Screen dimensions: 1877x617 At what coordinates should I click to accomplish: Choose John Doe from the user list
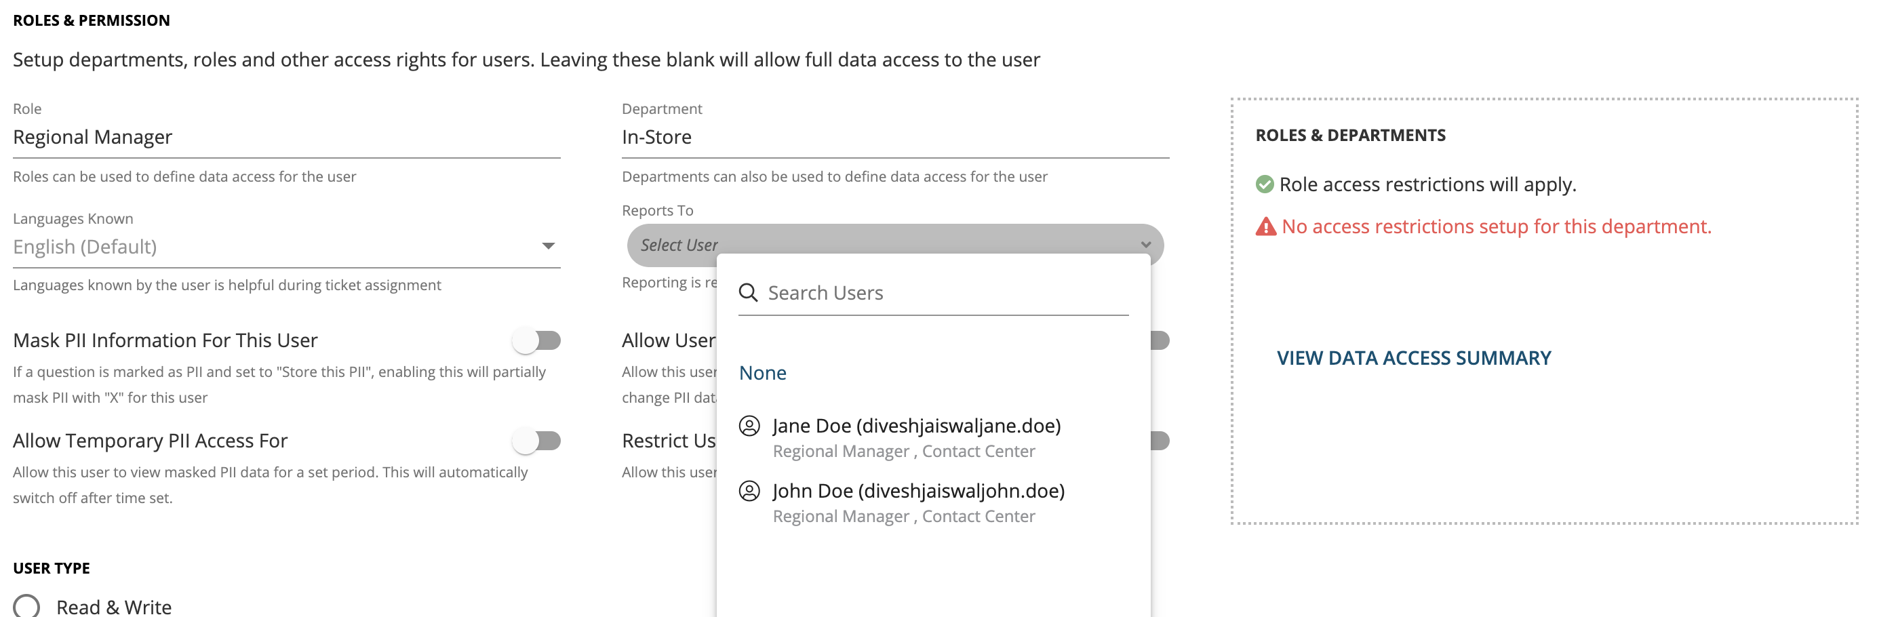(933, 502)
